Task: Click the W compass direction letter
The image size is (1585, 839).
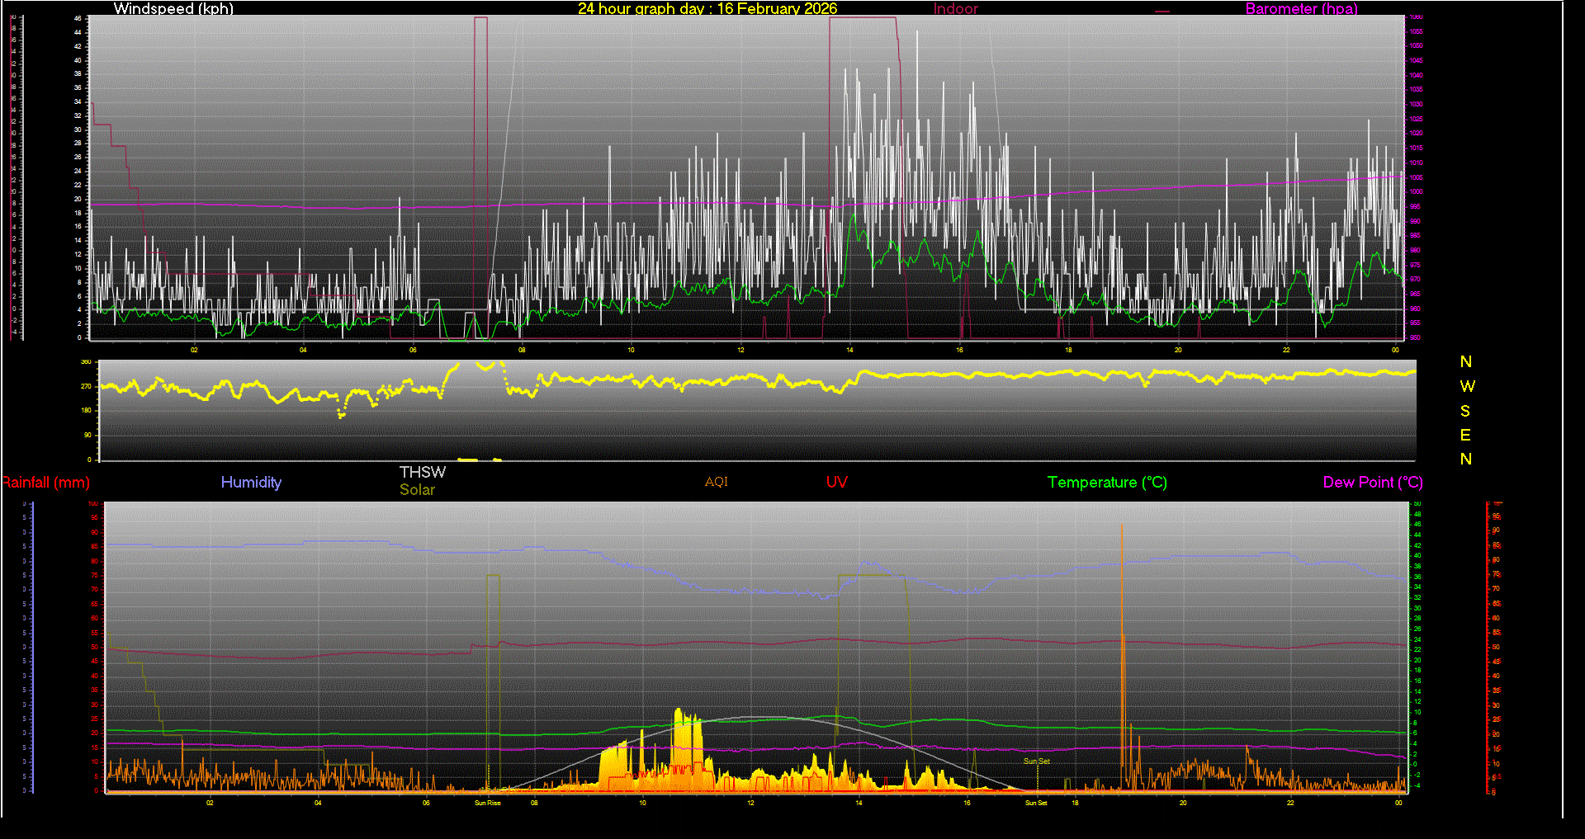Action: click(1466, 386)
